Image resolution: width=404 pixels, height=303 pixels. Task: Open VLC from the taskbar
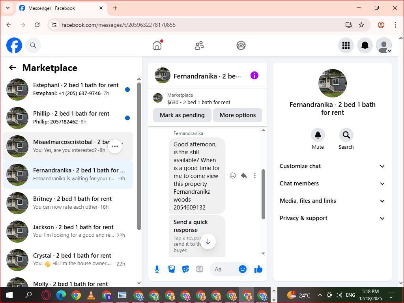91,295
